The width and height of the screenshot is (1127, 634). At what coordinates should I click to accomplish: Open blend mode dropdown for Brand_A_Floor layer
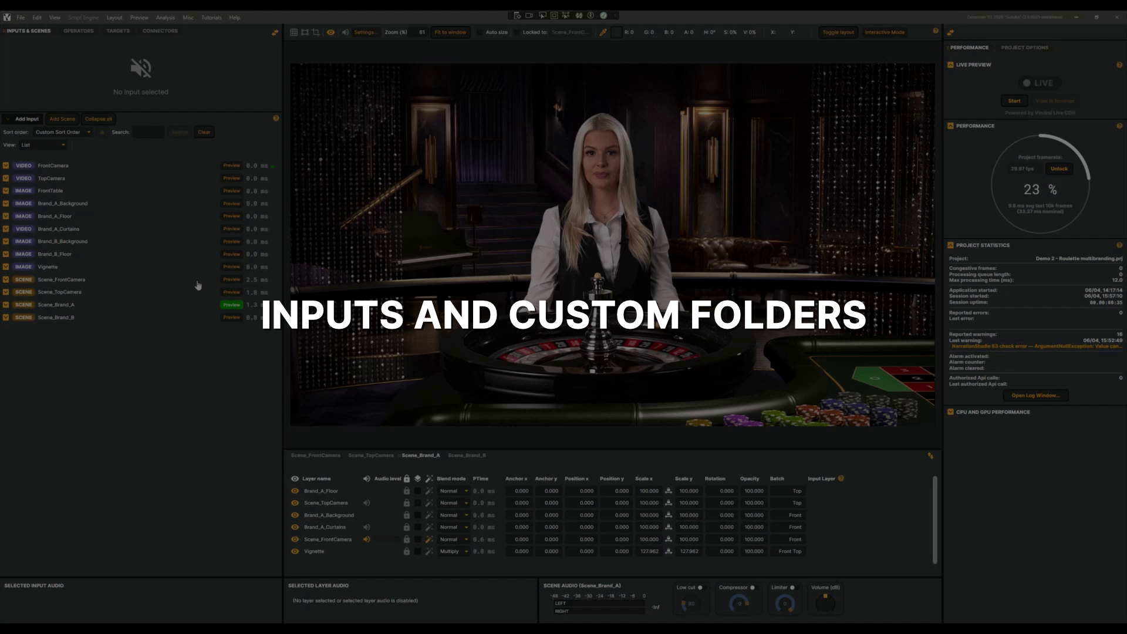click(454, 491)
